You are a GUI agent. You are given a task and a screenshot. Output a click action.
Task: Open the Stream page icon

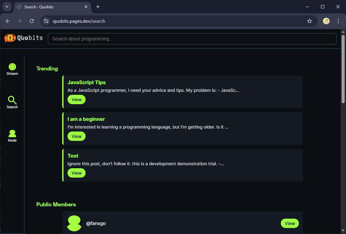12,67
